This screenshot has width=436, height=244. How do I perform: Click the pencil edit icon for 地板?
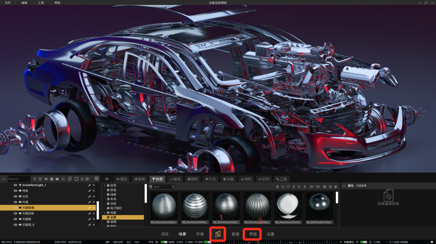click(90, 191)
